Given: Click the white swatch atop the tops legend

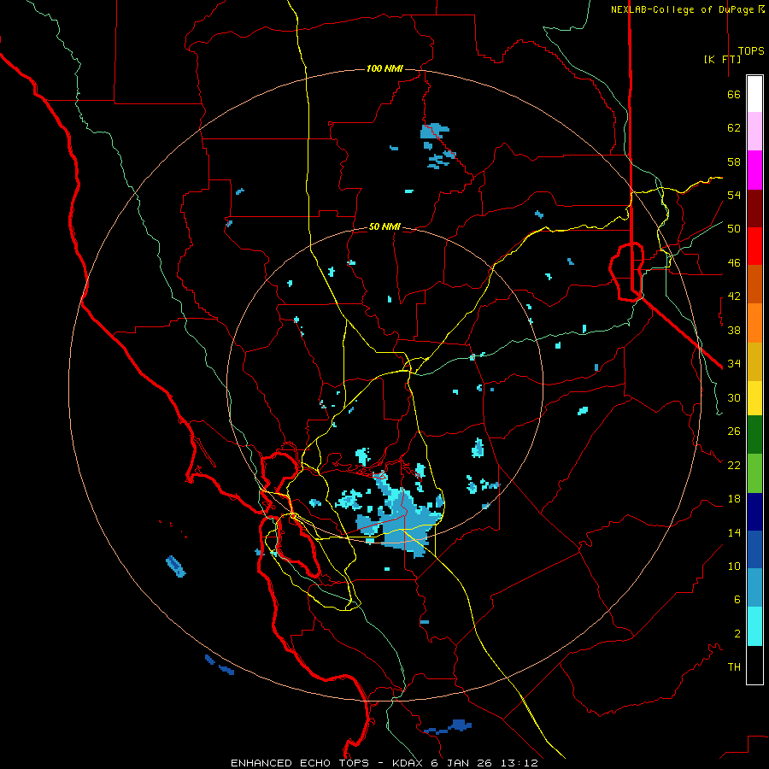Looking at the screenshot, I should tap(754, 94).
